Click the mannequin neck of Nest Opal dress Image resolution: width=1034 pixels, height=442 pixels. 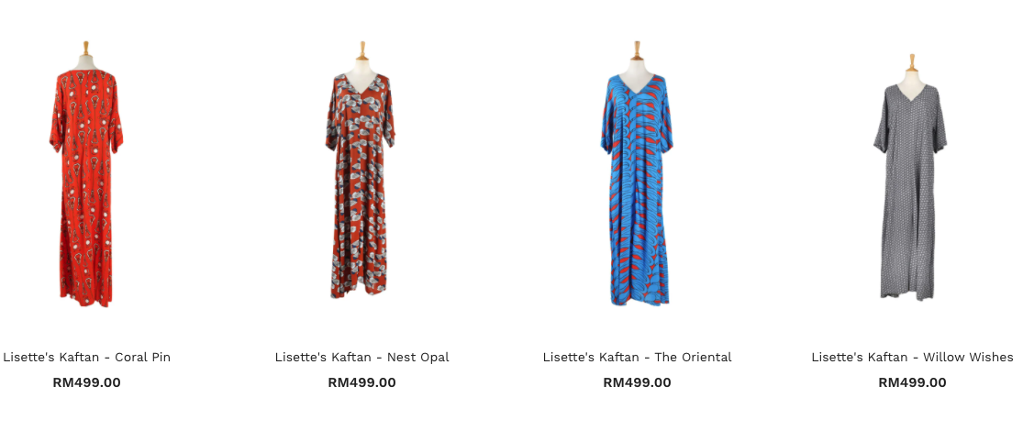pyautogui.click(x=362, y=68)
